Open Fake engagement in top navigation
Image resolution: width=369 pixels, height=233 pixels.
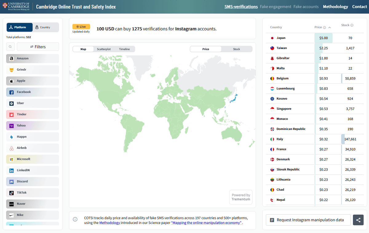275,6
